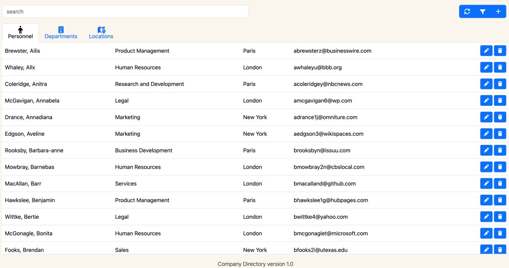The width and height of the screenshot is (509, 268).
Task: Delete Bonita McGonagle's personnel record
Action: 500,233
